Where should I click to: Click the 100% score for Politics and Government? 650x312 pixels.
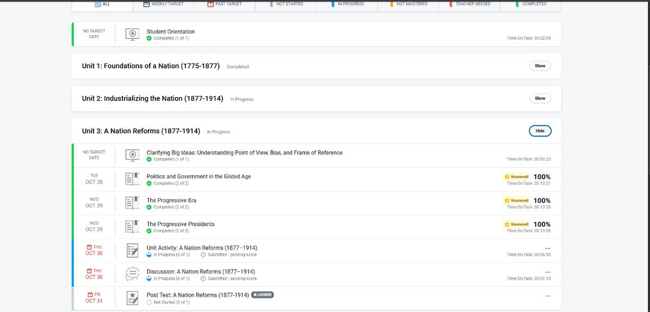(x=542, y=177)
